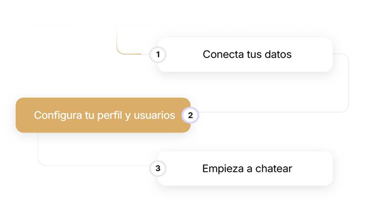Screen dimensions: 370x206
Task: Activate the white card beside badge 3
Action: click(x=247, y=168)
